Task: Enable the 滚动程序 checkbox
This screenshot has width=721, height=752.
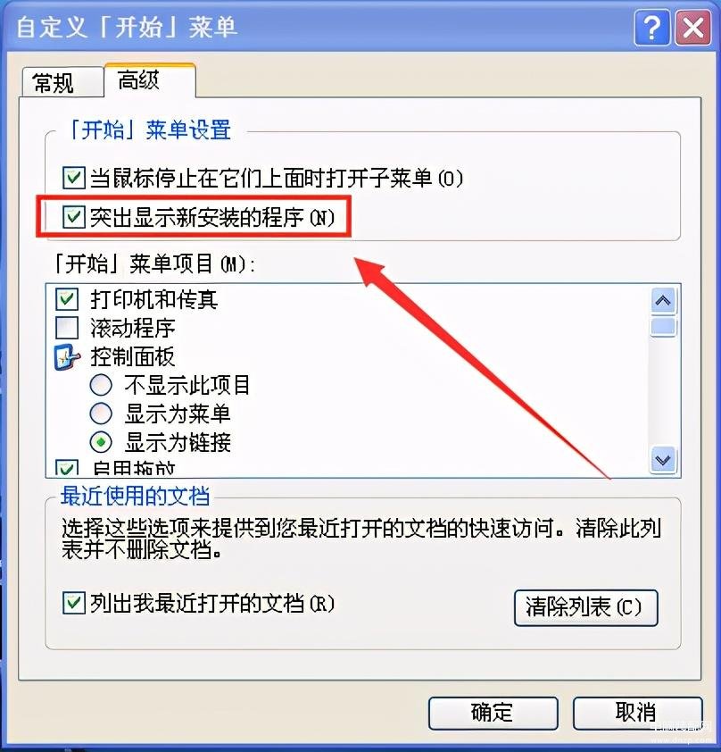Action: 67,328
